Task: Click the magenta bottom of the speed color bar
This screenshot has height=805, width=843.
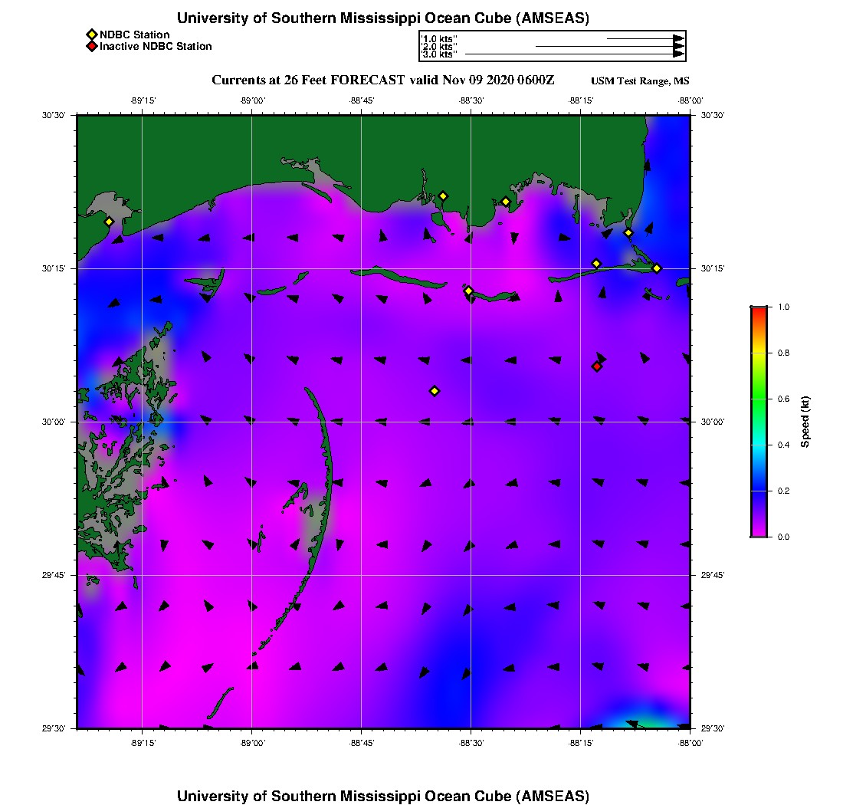Action: [x=759, y=534]
